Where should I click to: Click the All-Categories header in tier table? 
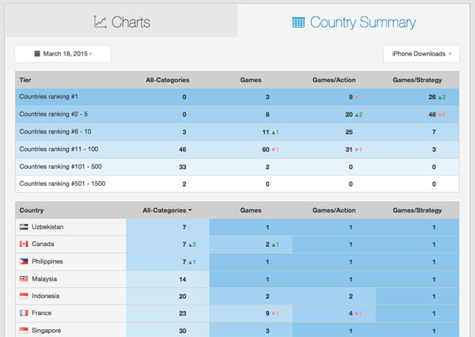[167, 80]
